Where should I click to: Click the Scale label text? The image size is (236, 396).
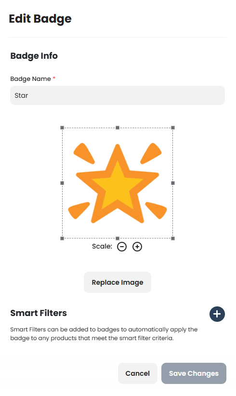click(x=102, y=247)
